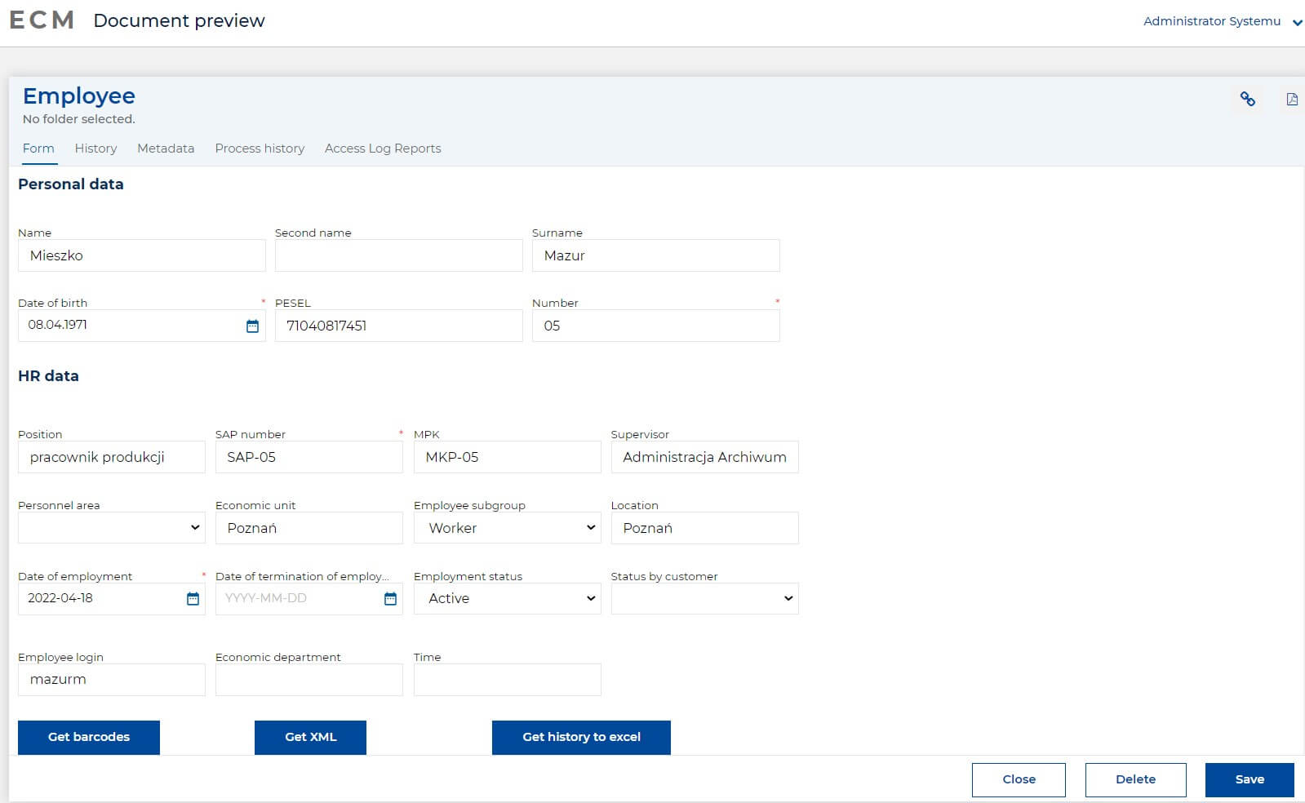Click the Personal data section heading
This screenshot has width=1305, height=803.
[71, 184]
